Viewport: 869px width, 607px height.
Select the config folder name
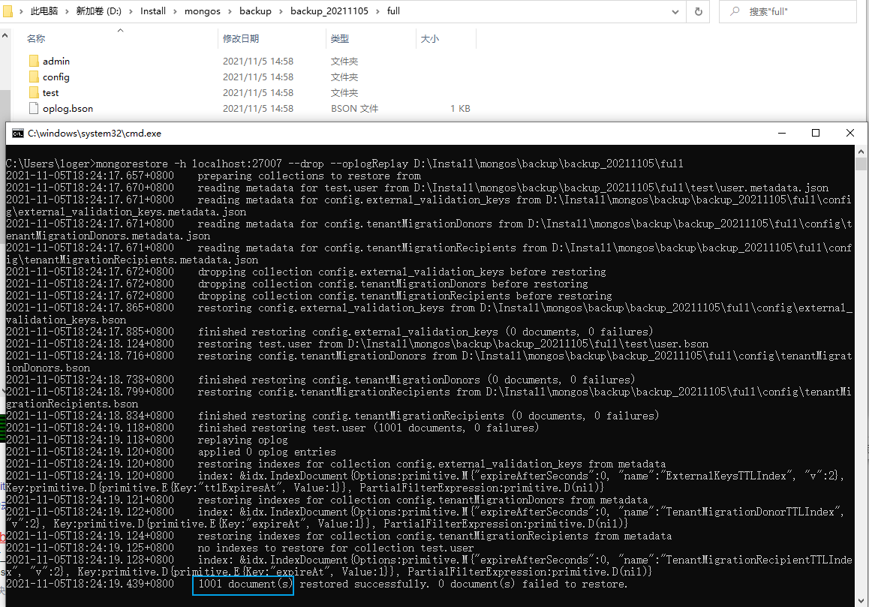[x=56, y=77]
